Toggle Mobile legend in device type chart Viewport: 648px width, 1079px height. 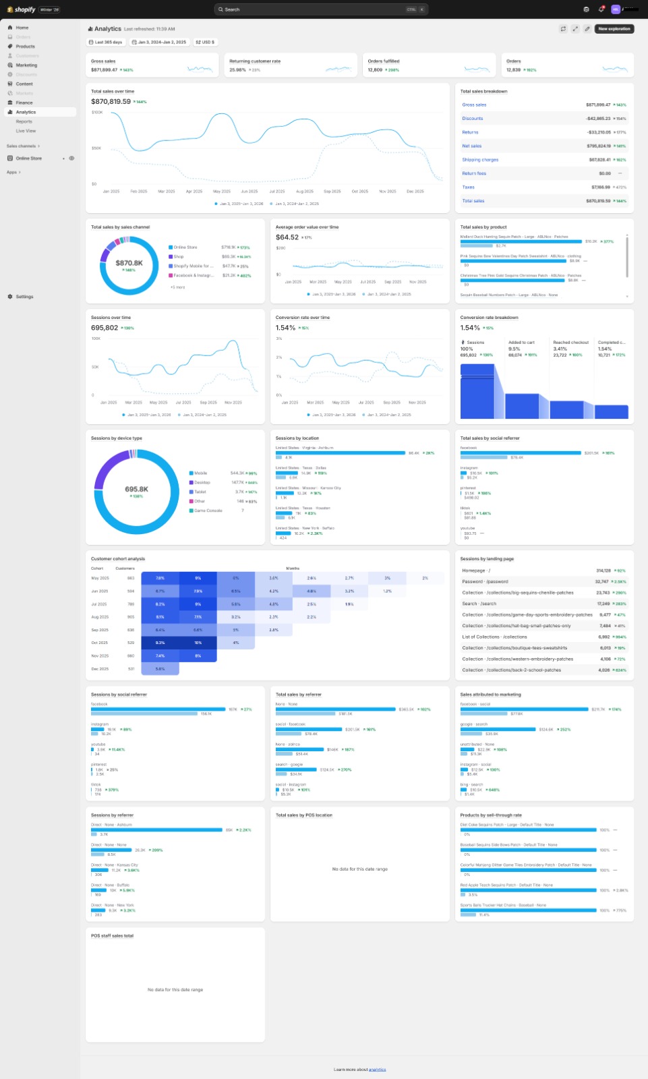click(200, 473)
